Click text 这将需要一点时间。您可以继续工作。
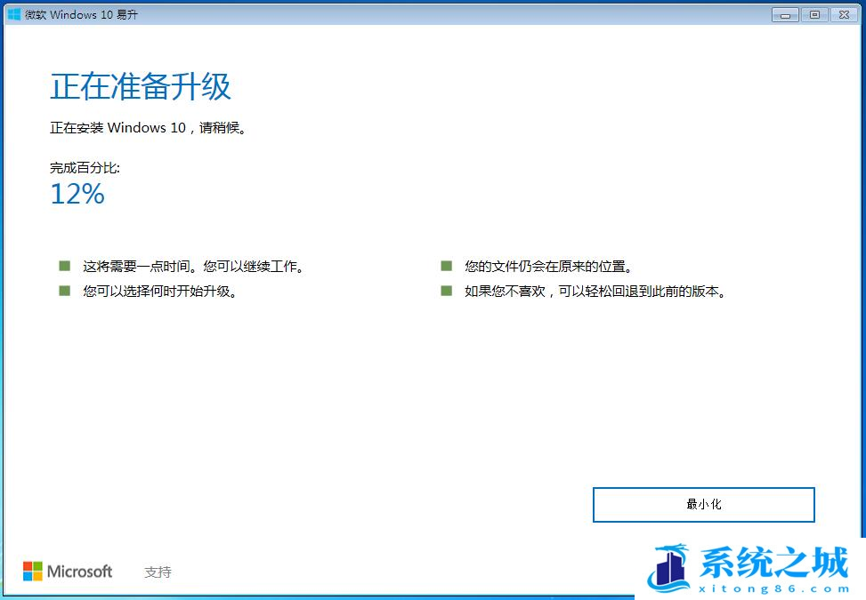This screenshot has width=866, height=600. coord(193,267)
